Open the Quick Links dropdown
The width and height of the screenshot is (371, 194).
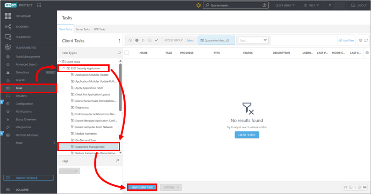(x=286, y=5)
